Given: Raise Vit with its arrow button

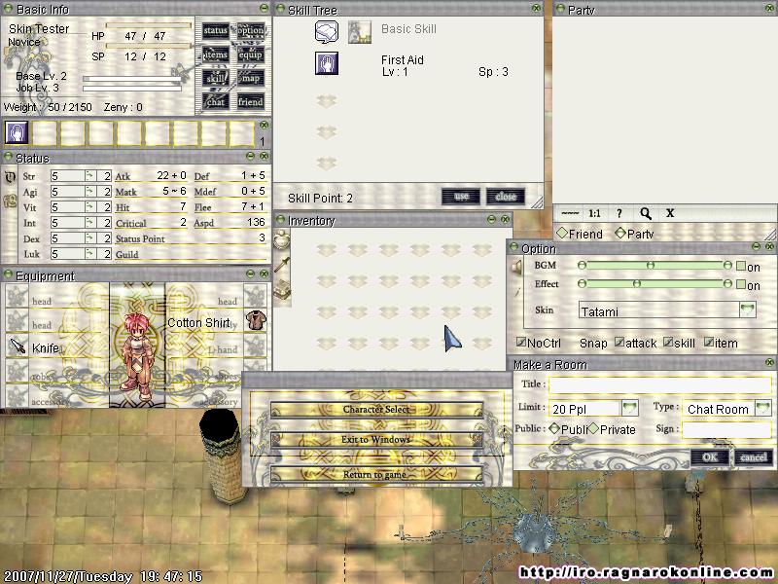Looking at the screenshot, I should point(89,207).
